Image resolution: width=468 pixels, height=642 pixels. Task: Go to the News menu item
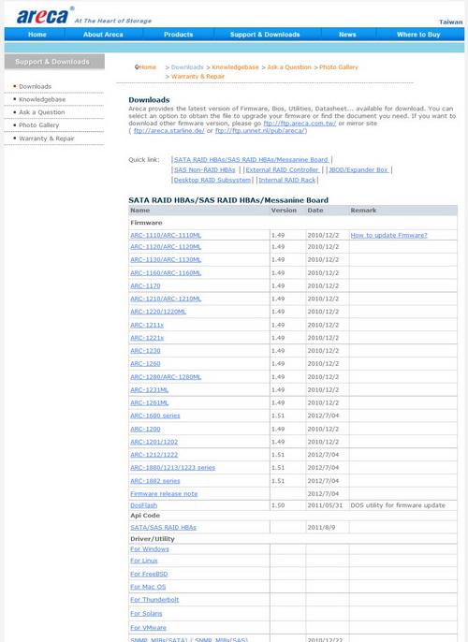[x=347, y=35]
